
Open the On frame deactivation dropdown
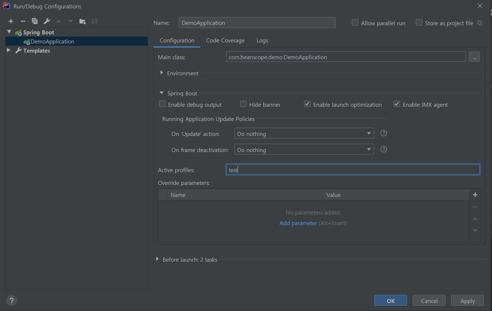[304, 149]
